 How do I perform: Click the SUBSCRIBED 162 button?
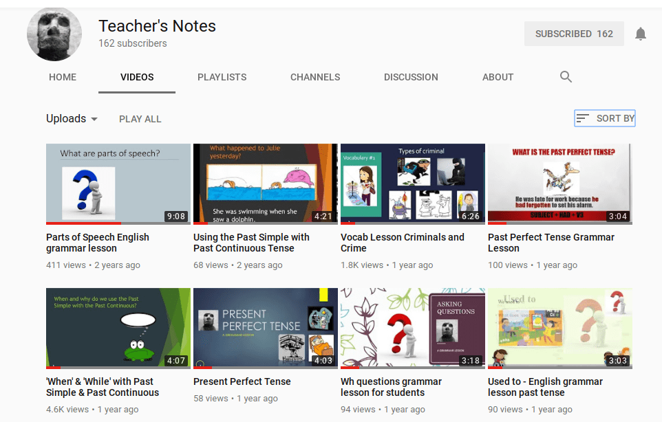(x=574, y=33)
